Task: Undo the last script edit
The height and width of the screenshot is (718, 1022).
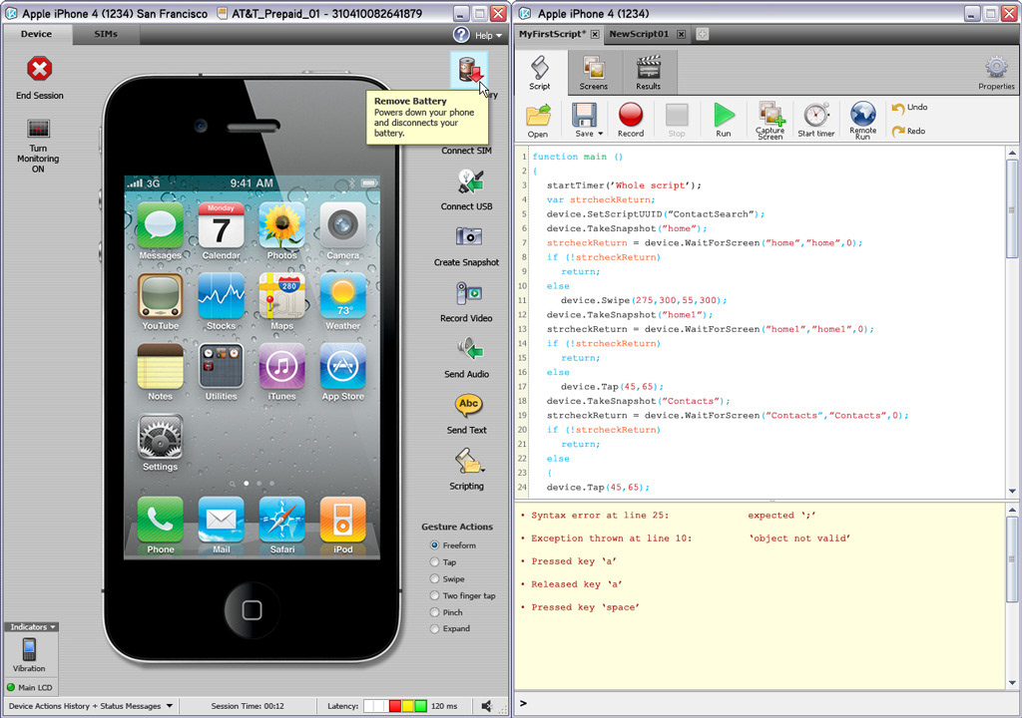Action: [910, 108]
